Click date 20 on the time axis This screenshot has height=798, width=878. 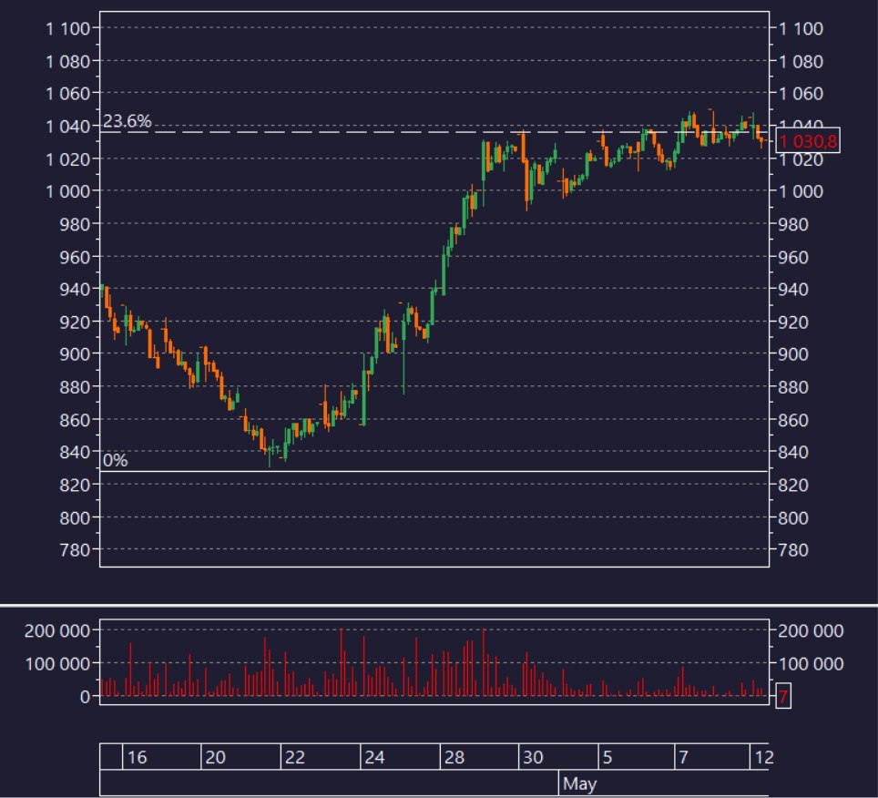click(x=216, y=758)
